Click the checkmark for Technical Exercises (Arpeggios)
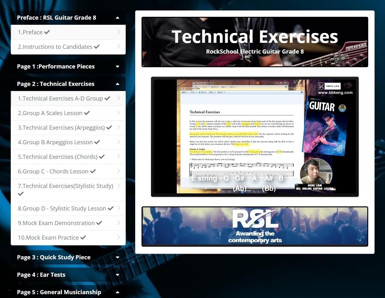Viewport: 385px width, 298px height. pyautogui.click(x=109, y=127)
